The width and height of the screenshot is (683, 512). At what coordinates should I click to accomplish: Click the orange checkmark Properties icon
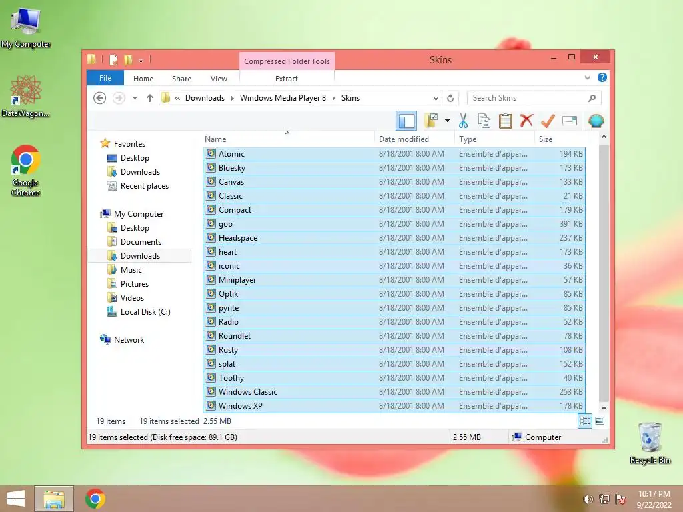(x=548, y=121)
